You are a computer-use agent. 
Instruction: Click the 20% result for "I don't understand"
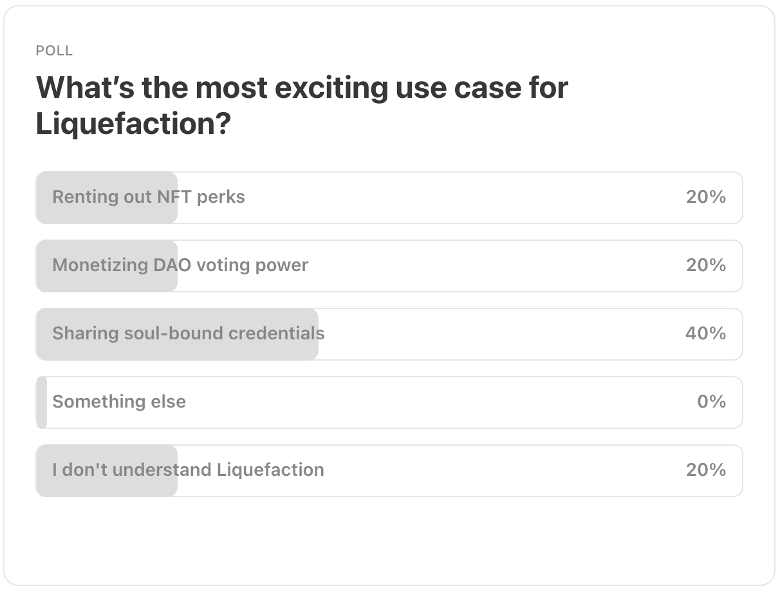point(705,470)
